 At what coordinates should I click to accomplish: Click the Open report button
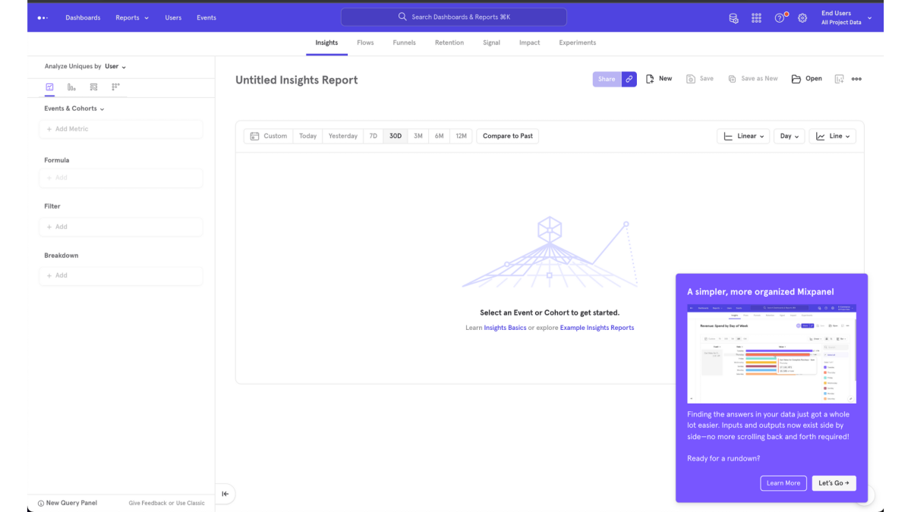point(807,79)
